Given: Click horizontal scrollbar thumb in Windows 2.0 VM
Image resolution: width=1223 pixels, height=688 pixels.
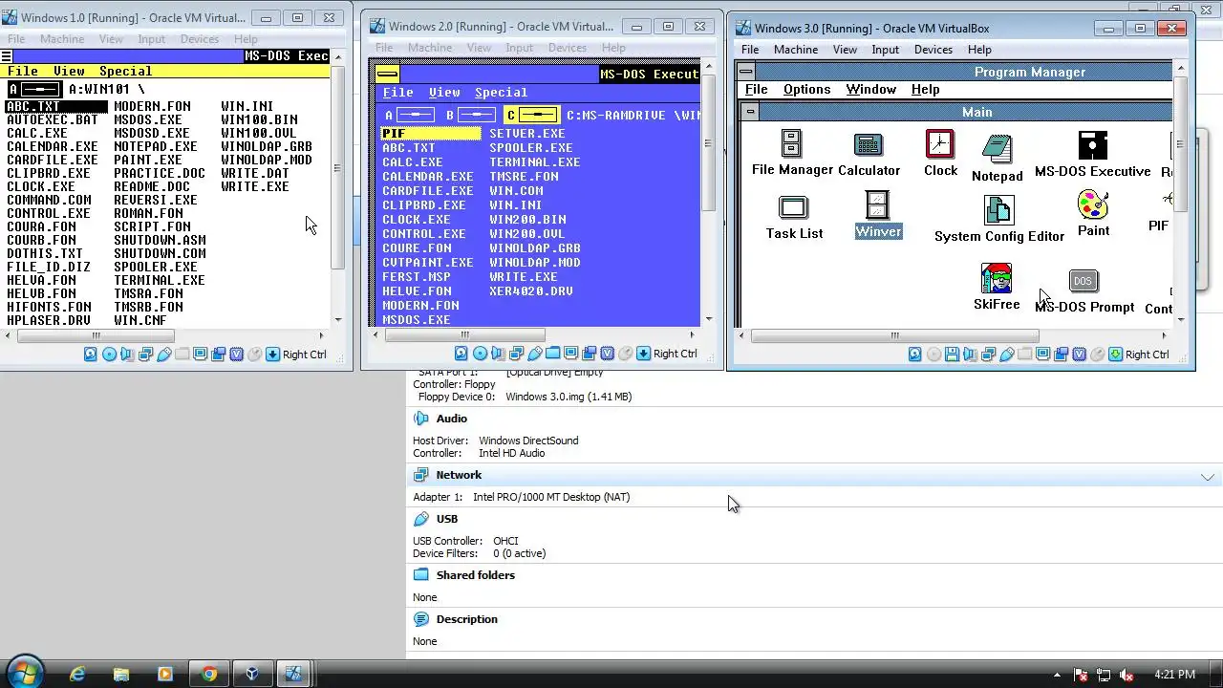Looking at the screenshot, I should 463,334.
